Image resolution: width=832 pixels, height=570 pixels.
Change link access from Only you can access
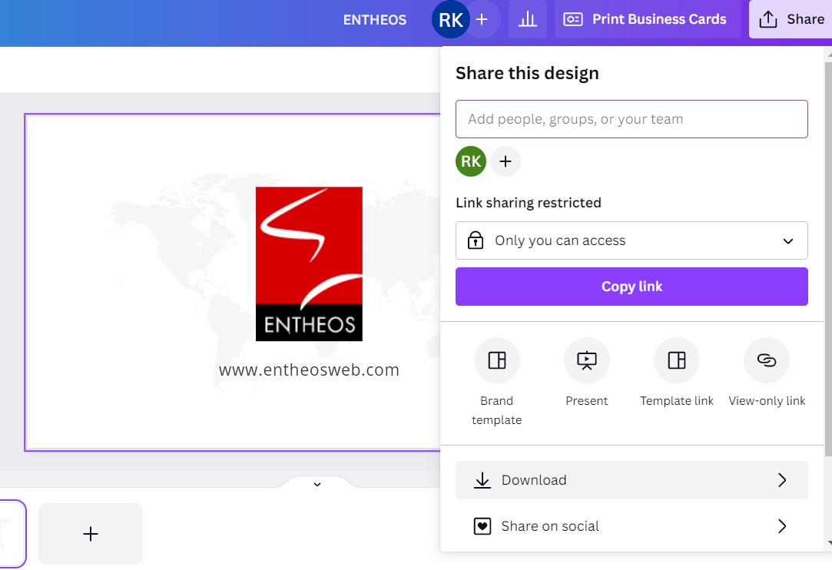tap(631, 240)
